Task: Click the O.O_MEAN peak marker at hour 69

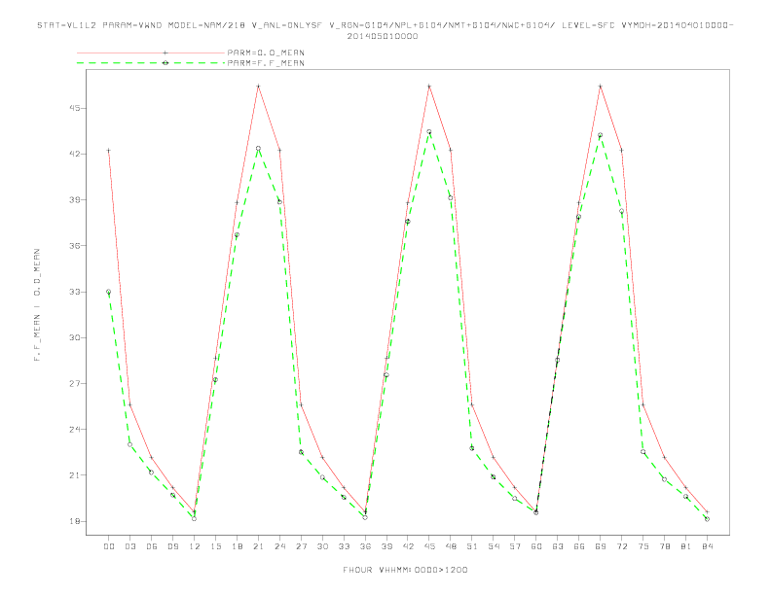Action: [600, 86]
